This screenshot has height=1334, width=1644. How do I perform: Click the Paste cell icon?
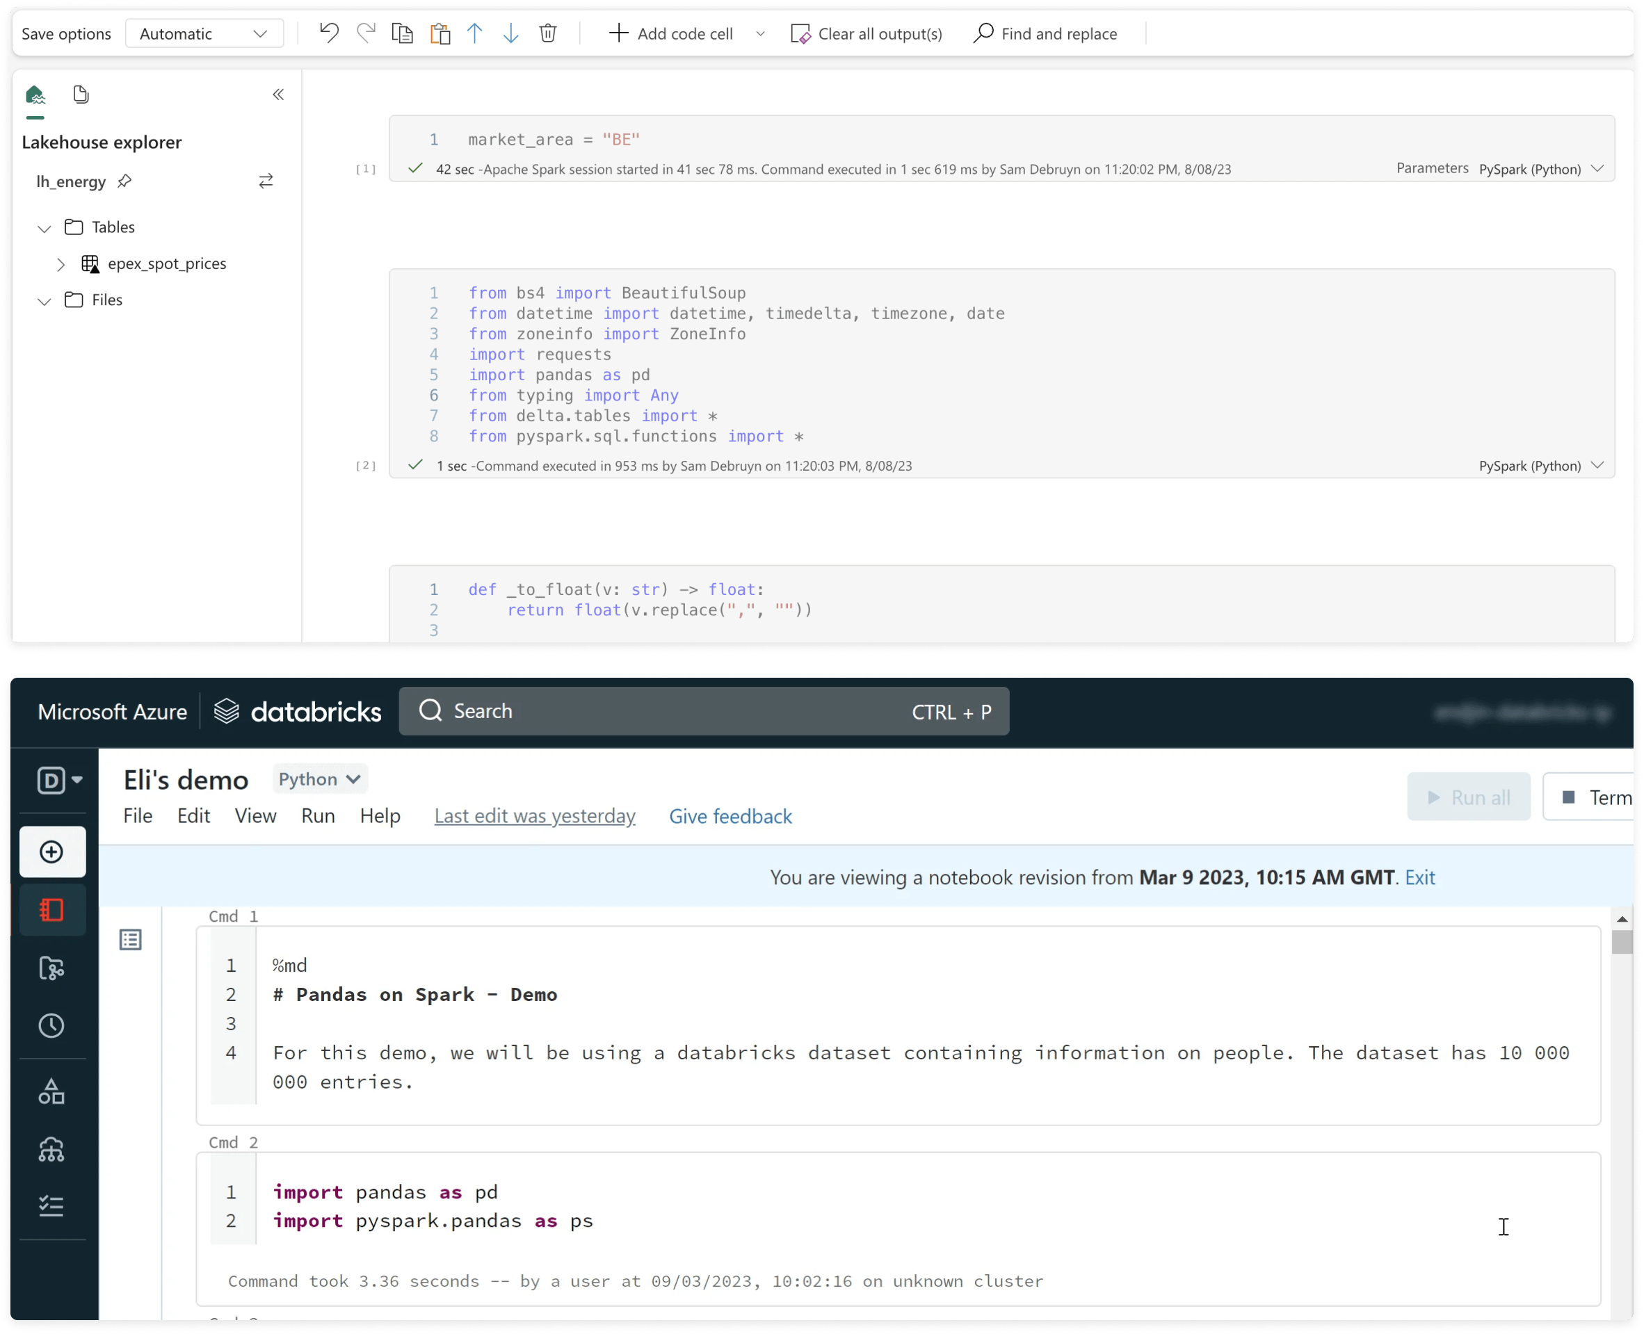click(440, 33)
